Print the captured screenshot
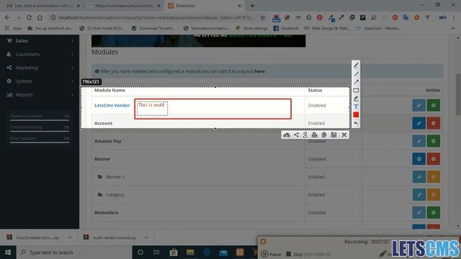This screenshot has height=259, width=461. point(314,135)
